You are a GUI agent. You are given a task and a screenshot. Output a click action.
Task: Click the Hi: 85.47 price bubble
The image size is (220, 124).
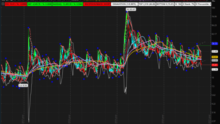pyautogui.click(x=131, y=9)
